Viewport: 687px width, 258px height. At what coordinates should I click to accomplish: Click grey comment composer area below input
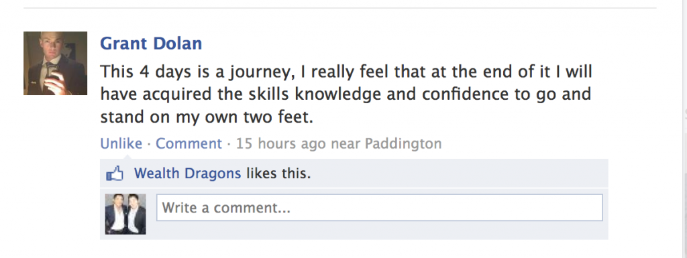click(380, 230)
